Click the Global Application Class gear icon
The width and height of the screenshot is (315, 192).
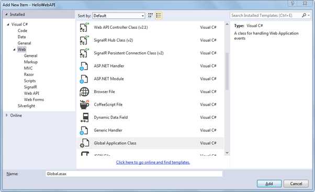coord(84,143)
